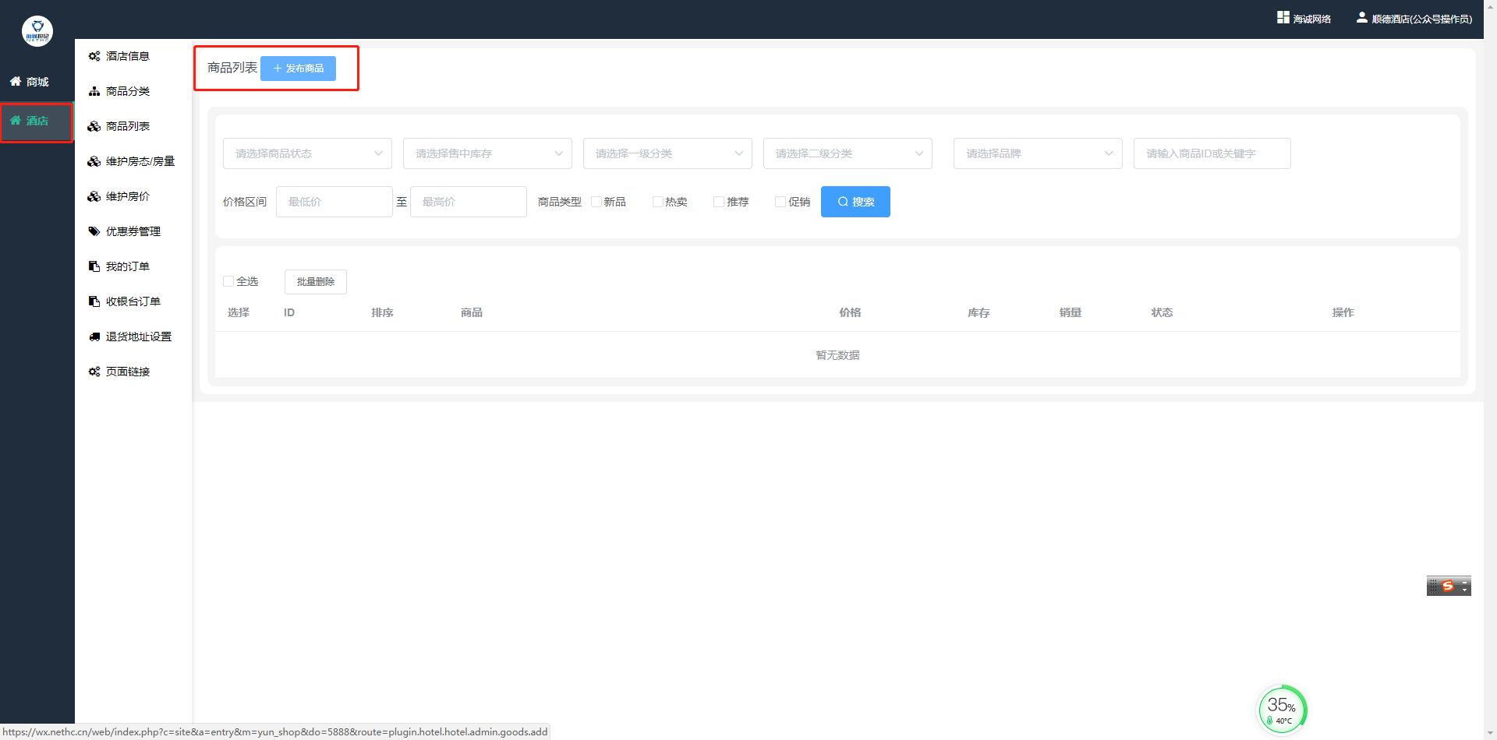The image size is (1497, 740).
Task: Click the 价格 column header
Action: [x=850, y=312]
